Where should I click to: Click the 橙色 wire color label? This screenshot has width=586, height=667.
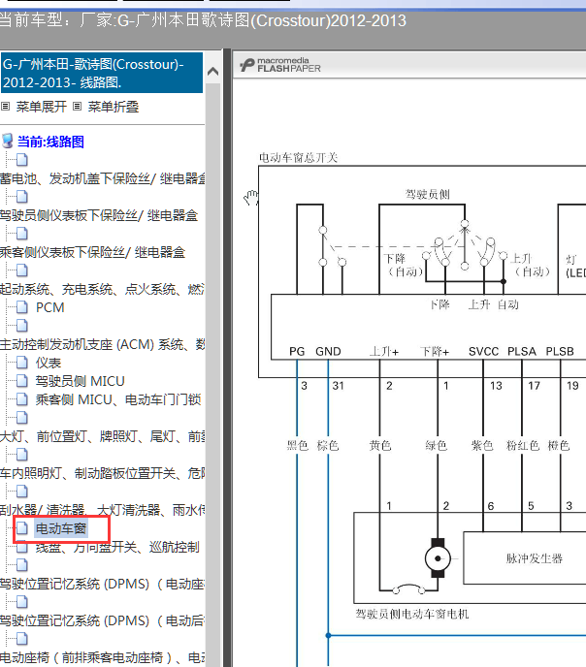[559, 445]
